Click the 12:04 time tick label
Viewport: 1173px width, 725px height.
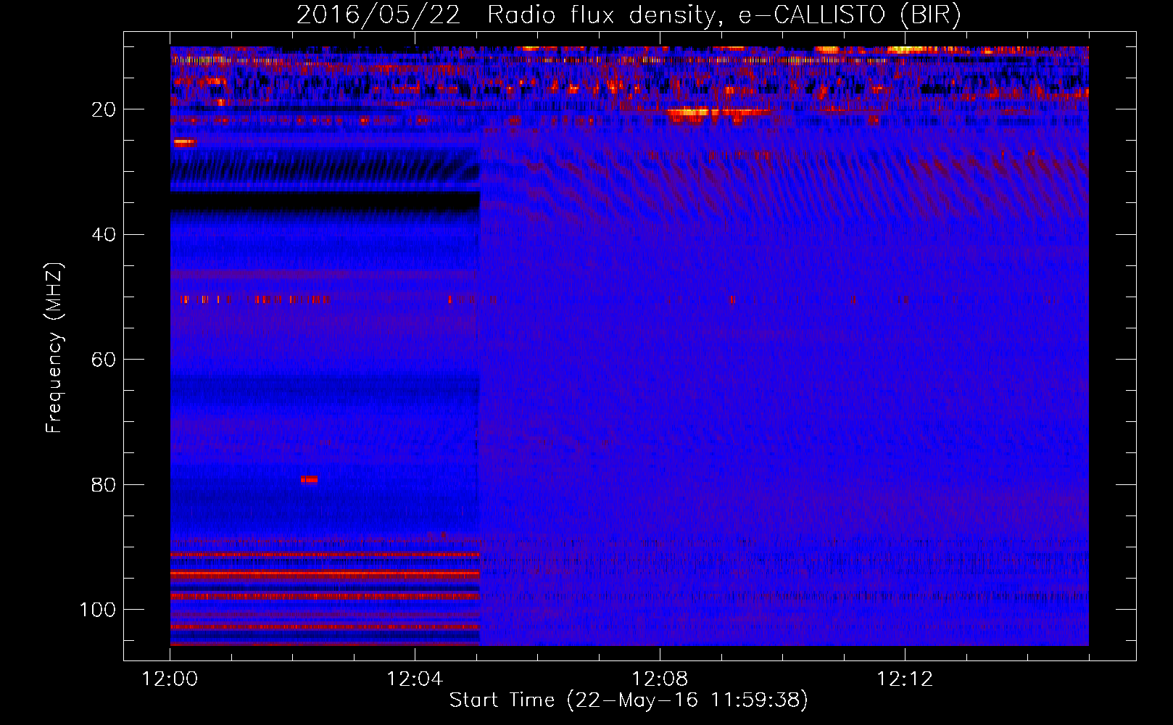coord(415,679)
